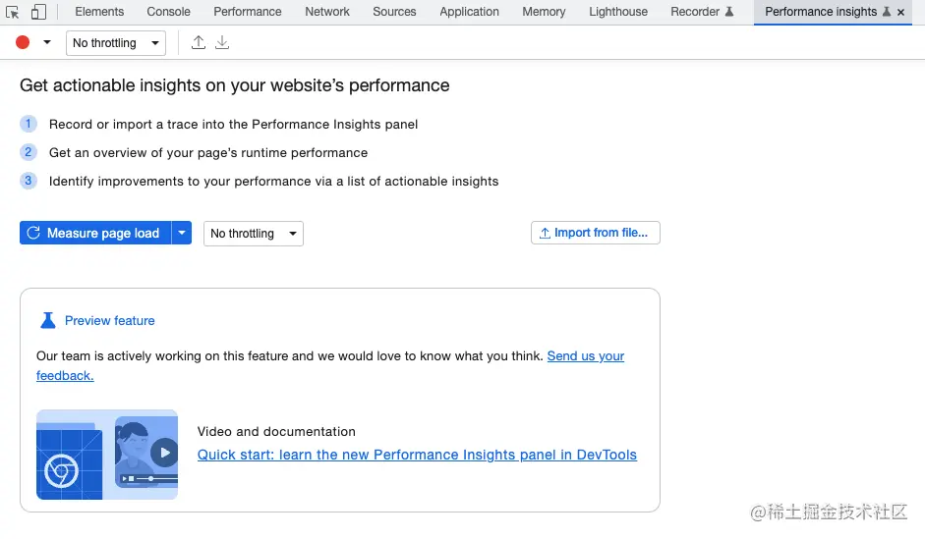Screen dimensions: 925x539
Task: Click Measure page load button
Action: [x=94, y=233]
